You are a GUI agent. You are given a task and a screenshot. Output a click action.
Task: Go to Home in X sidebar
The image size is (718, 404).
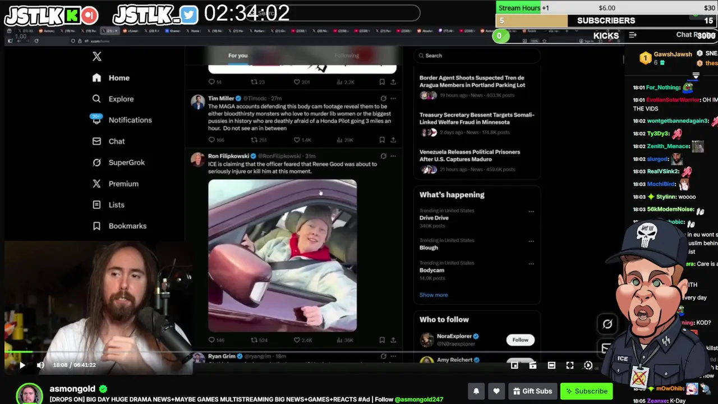click(111, 78)
